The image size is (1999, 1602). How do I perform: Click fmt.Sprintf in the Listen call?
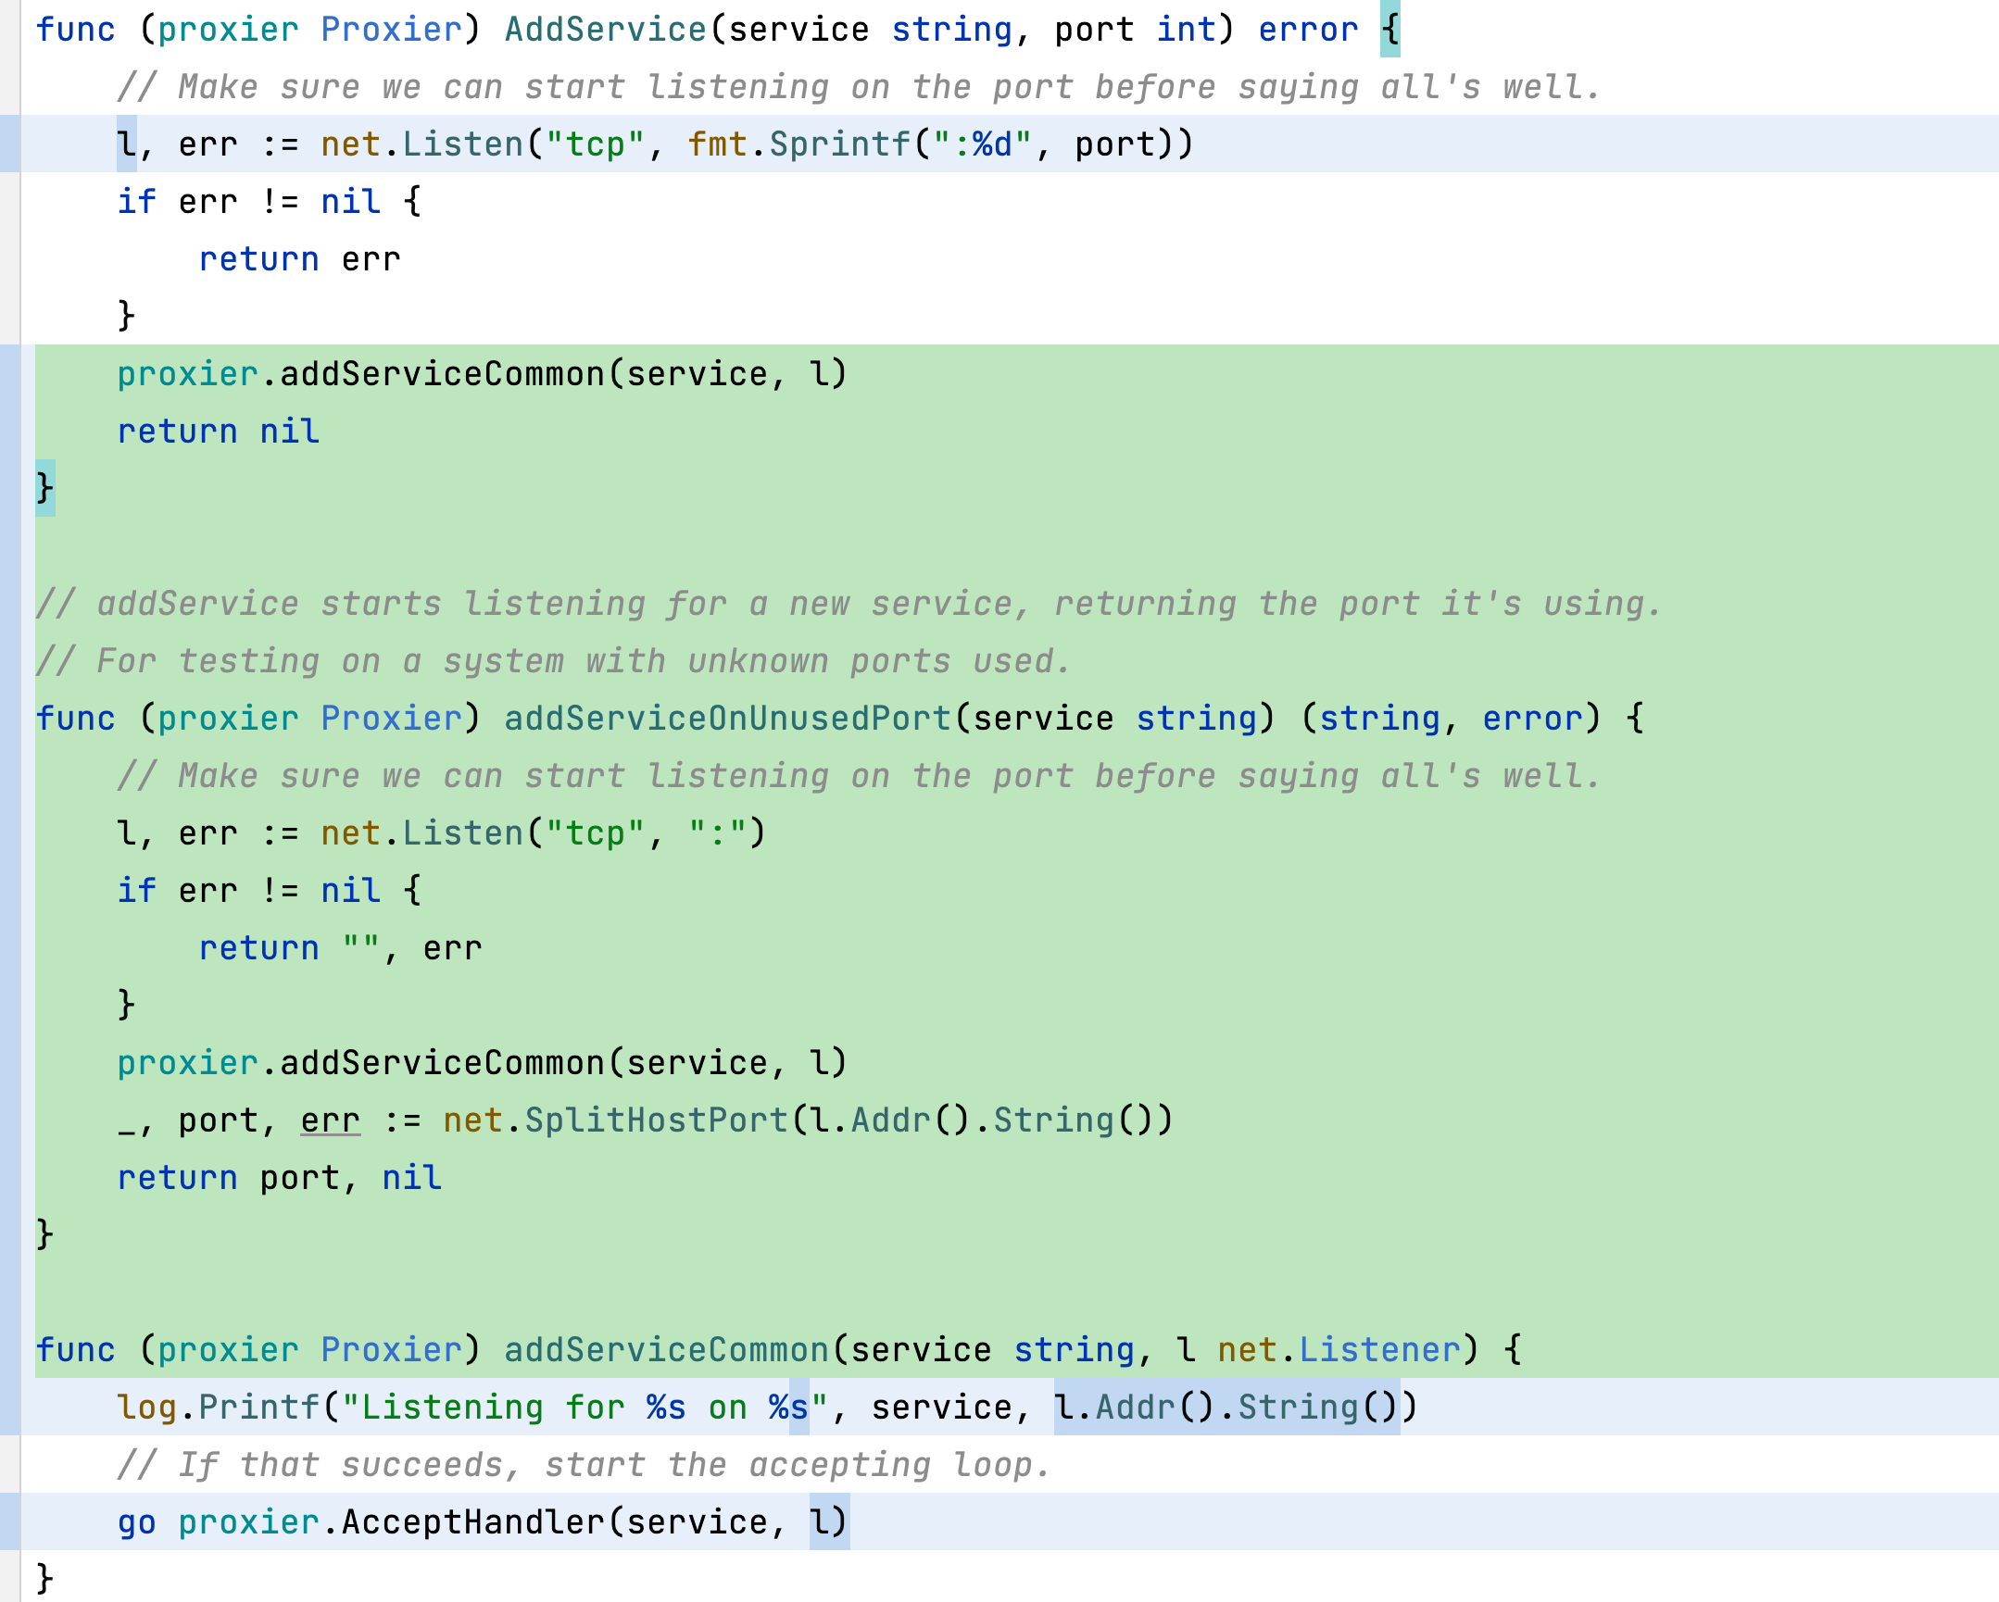[x=799, y=144]
